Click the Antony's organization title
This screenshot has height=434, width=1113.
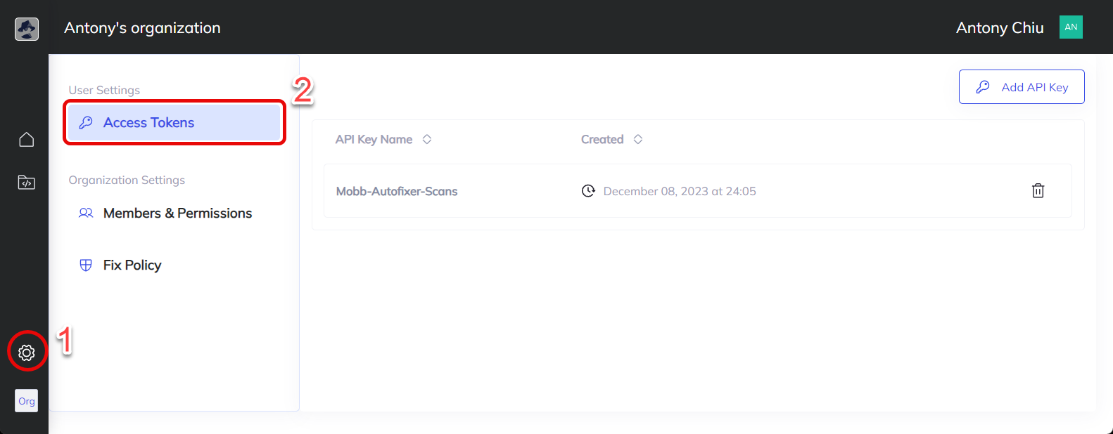142,28
